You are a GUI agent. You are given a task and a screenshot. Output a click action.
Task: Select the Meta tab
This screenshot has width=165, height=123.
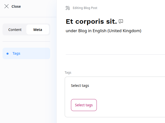38,29
